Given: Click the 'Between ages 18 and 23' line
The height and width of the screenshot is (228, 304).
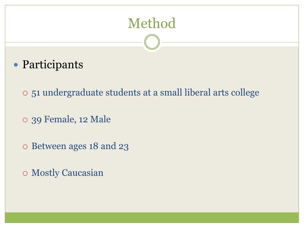Looking at the screenshot, I should click(x=80, y=146).
